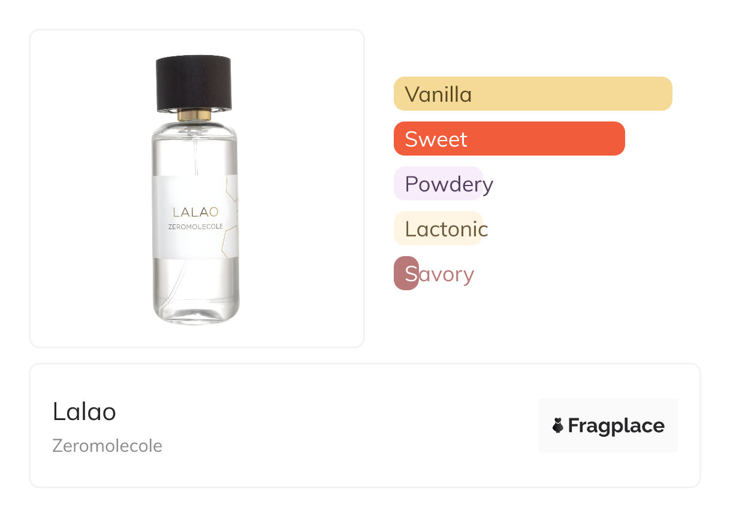Image resolution: width=730 pixels, height=517 pixels.
Task: Click the dark red Savory swatch
Action: [x=405, y=273]
